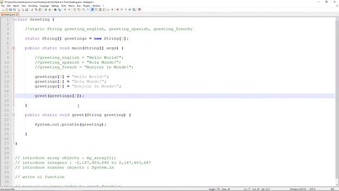This screenshot has width=339, height=191.
Task: Click the '// write ui function' comment
Action: (40, 177)
